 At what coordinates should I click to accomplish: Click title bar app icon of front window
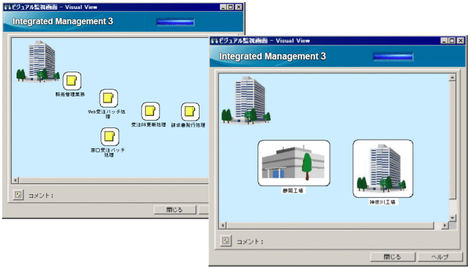[x=214, y=41]
